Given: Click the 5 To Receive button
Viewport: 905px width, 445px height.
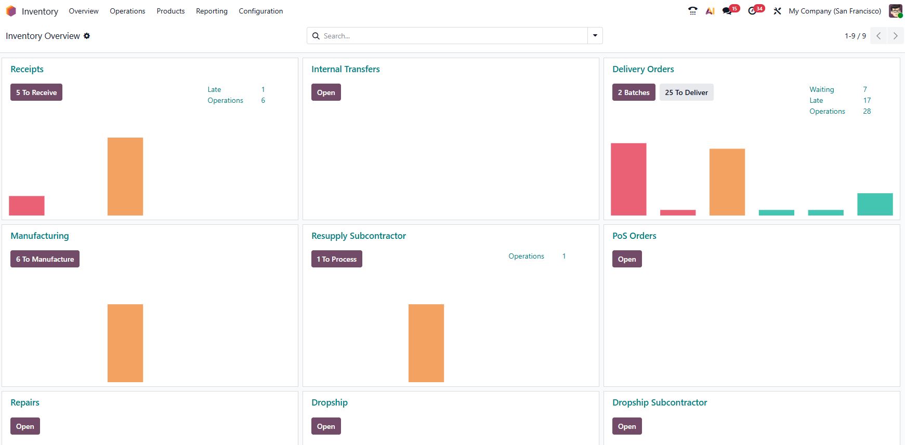Looking at the screenshot, I should point(36,92).
